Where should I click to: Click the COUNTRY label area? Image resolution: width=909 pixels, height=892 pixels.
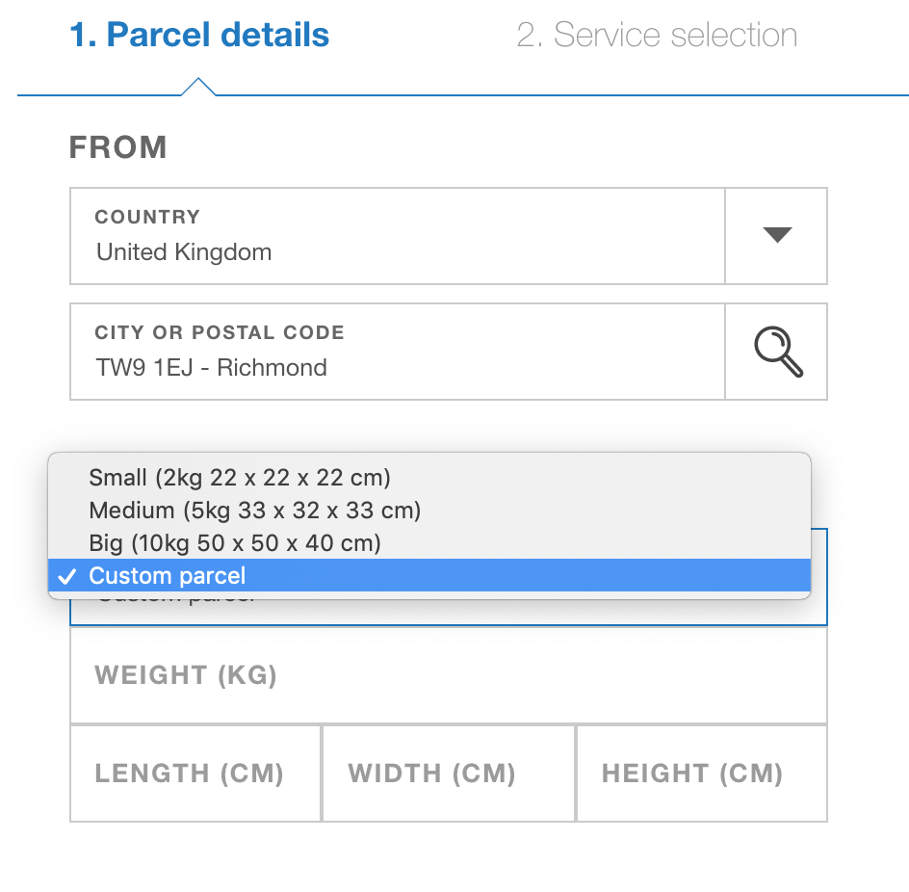[147, 217]
